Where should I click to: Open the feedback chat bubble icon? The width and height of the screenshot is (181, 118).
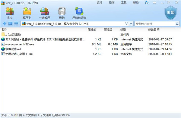pyautogui.click(x=154, y=2)
